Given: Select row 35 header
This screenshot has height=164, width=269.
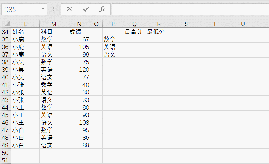Looking at the screenshot, I should click(x=5, y=39).
